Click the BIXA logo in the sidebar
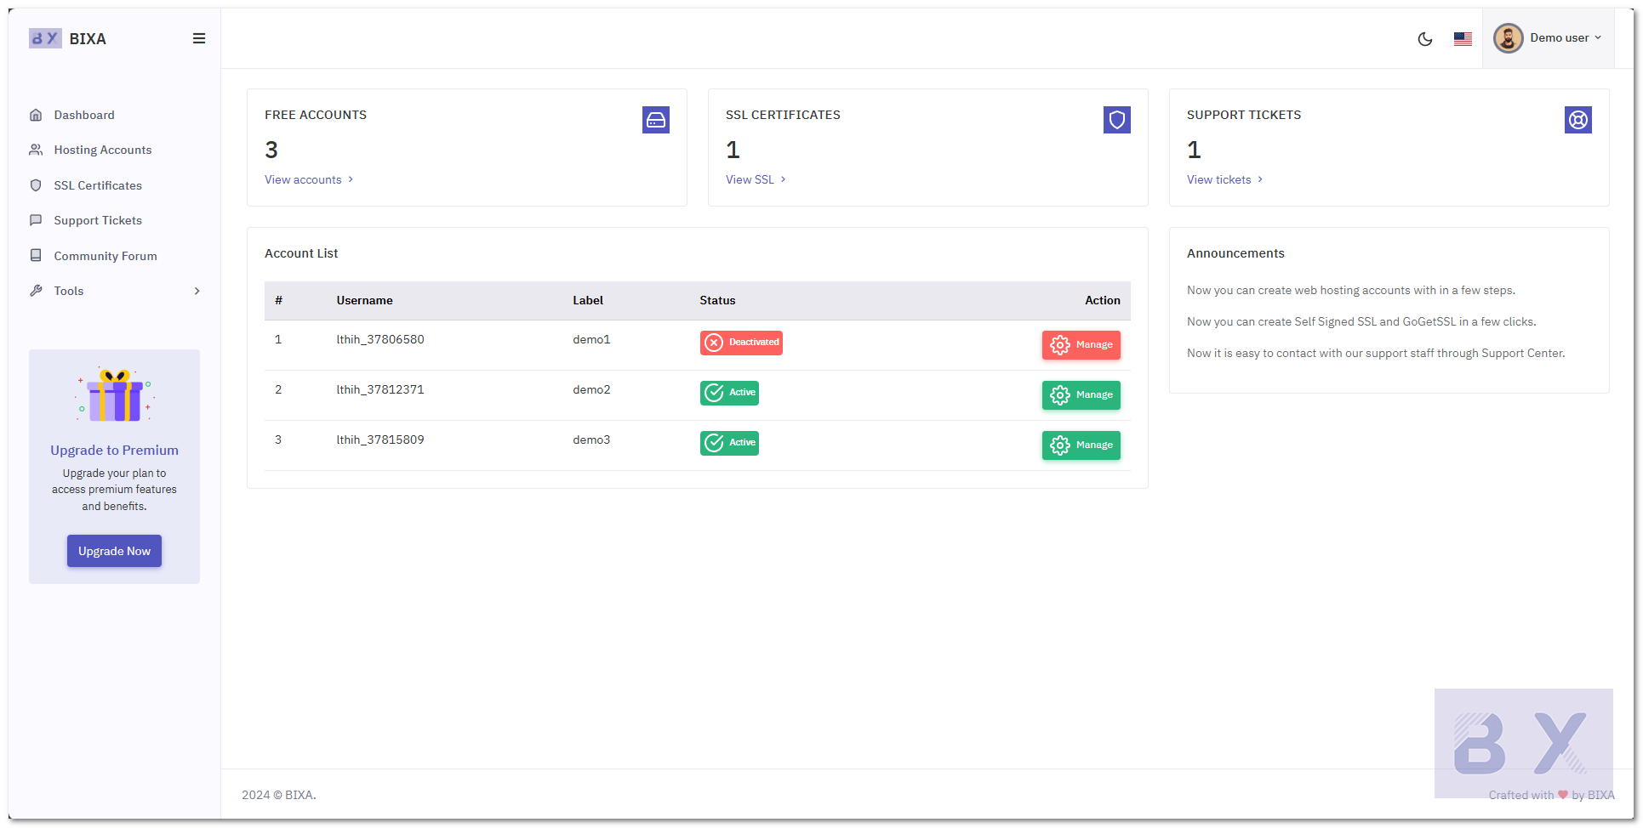The height and width of the screenshot is (828, 1643). click(x=68, y=38)
